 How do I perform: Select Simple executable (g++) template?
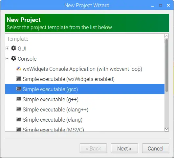coord(51,99)
